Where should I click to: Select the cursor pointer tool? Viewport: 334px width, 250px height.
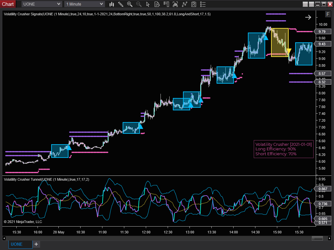click(x=148, y=4)
